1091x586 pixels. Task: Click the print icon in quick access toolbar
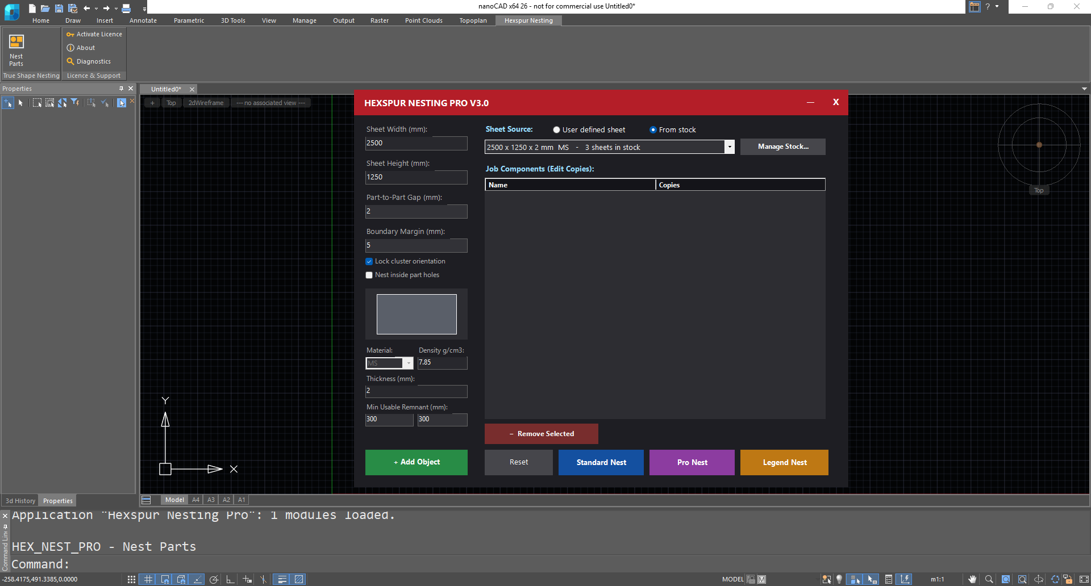click(126, 8)
